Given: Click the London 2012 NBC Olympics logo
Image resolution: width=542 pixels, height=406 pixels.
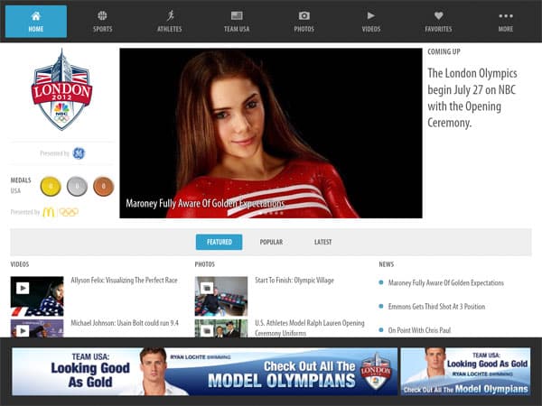Looking at the screenshot, I should coord(61,89).
